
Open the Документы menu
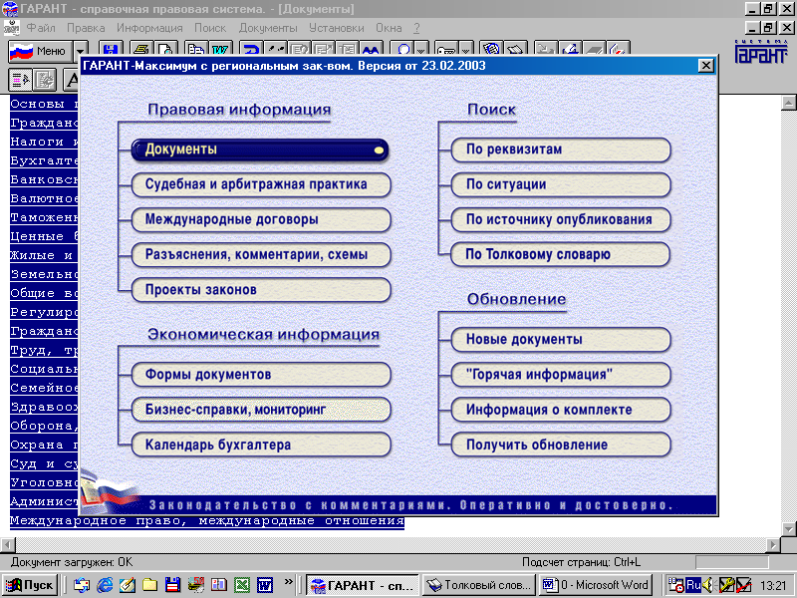click(268, 28)
